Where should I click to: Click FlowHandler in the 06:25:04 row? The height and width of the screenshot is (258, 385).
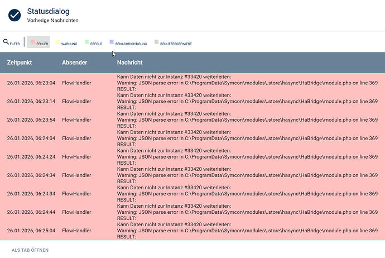(x=76, y=231)
